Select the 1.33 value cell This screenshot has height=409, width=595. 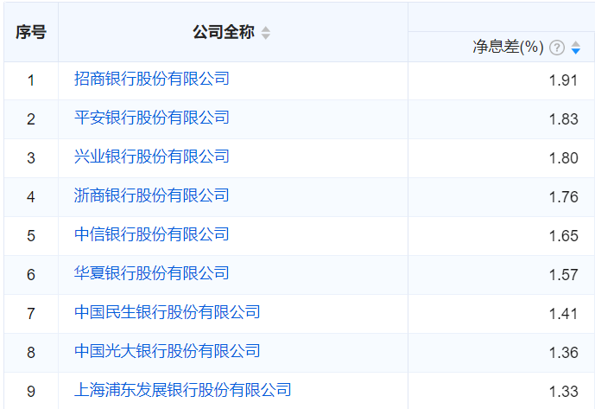tap(501, 391)
